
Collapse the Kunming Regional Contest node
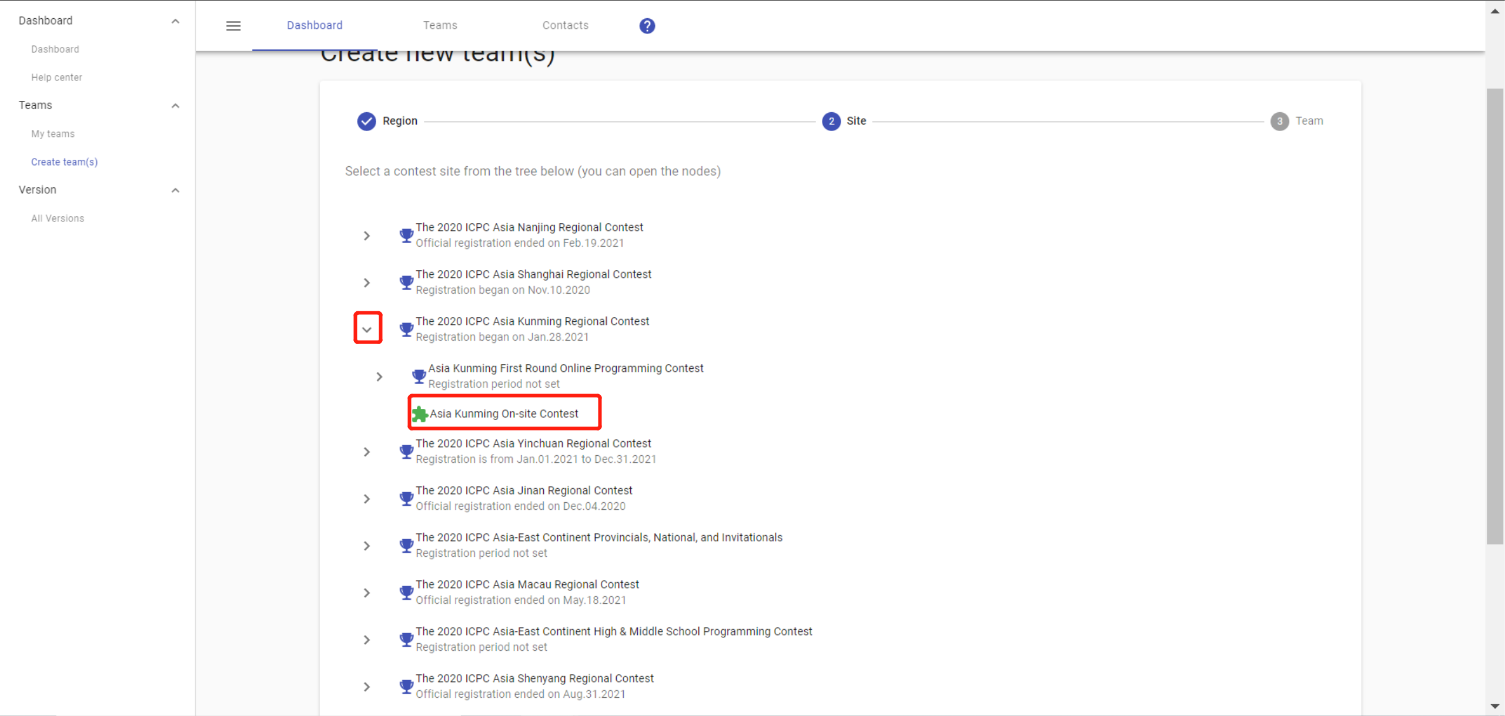coord(367,330)
